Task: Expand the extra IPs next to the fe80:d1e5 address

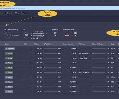Action: click(x=90, y=73)
